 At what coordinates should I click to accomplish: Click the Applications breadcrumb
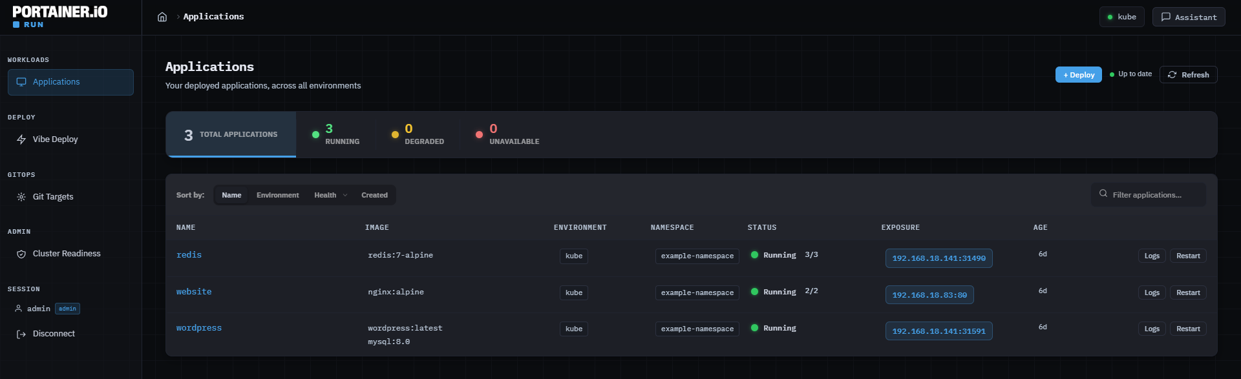coord(213,17)
